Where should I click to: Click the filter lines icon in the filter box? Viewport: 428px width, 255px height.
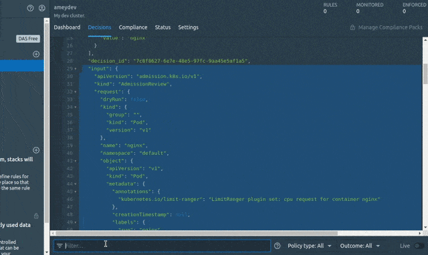pos(60,246)
